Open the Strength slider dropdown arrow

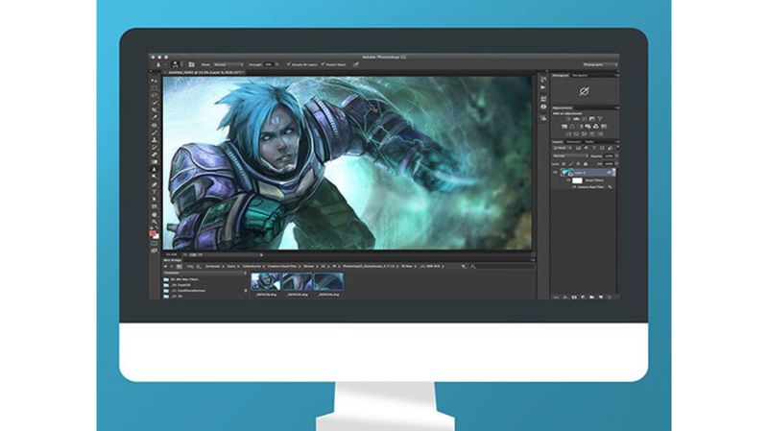[276, 64]
